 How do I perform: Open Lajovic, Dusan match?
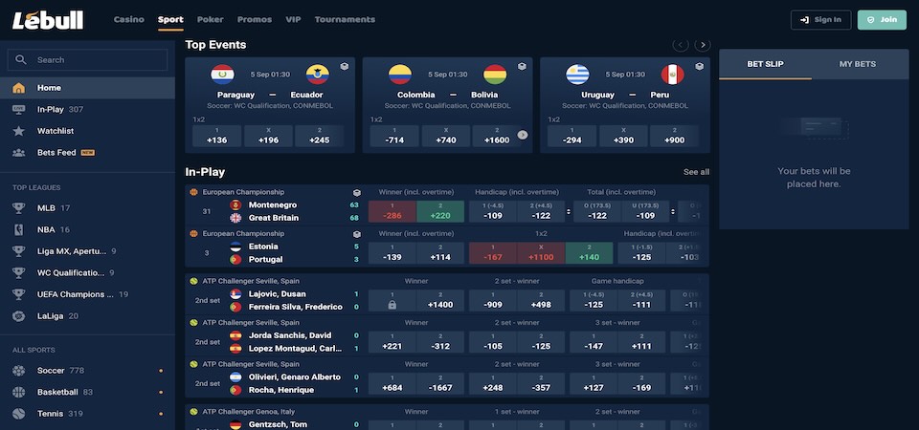pyautogui.click(x=278, y=294)
